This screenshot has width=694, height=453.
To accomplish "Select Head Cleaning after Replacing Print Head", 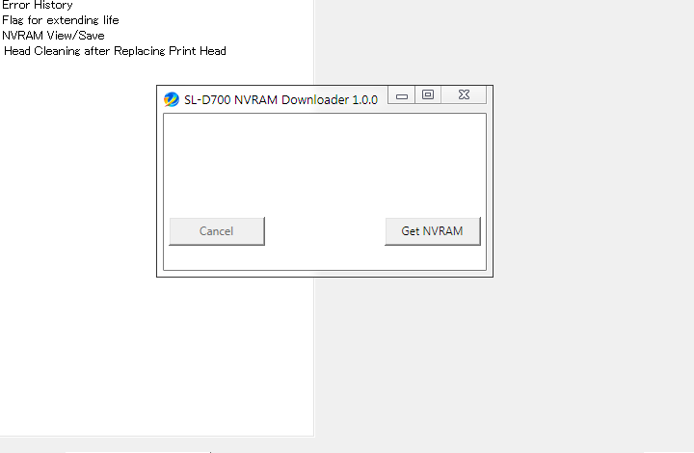I will [x=115, y=51].
